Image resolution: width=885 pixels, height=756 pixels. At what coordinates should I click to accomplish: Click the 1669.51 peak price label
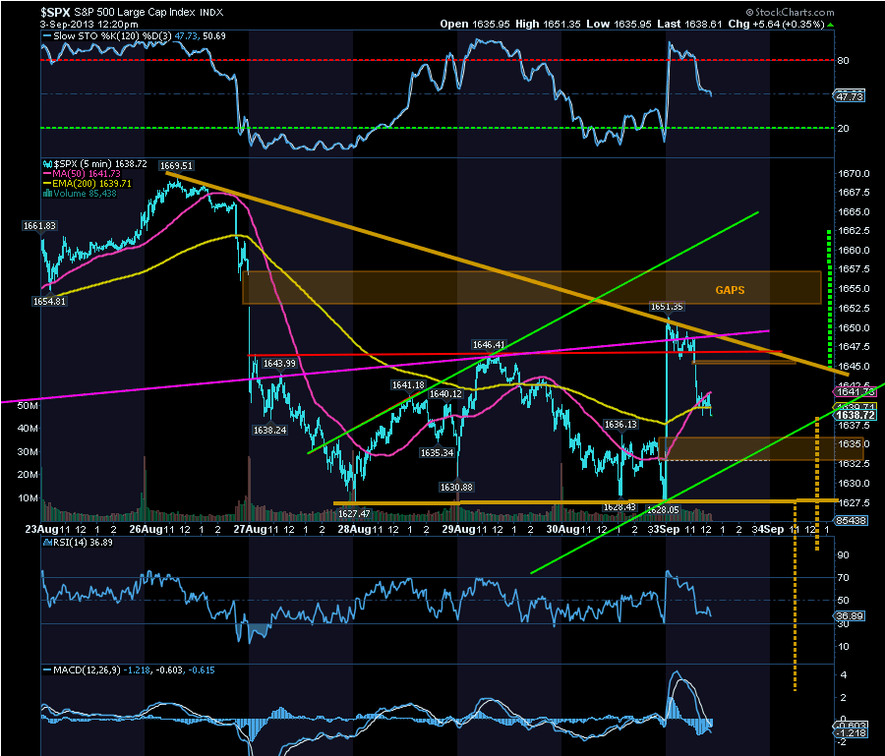coord(176,166)
